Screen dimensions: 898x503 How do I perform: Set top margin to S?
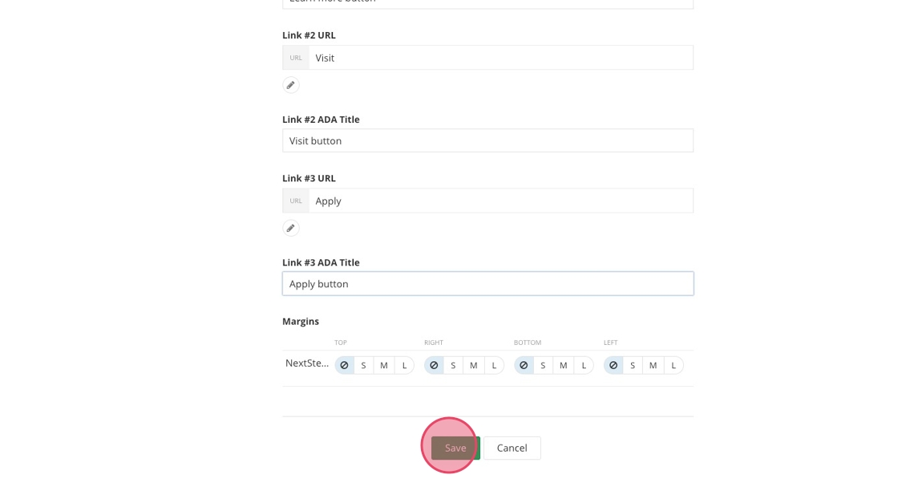363,365
